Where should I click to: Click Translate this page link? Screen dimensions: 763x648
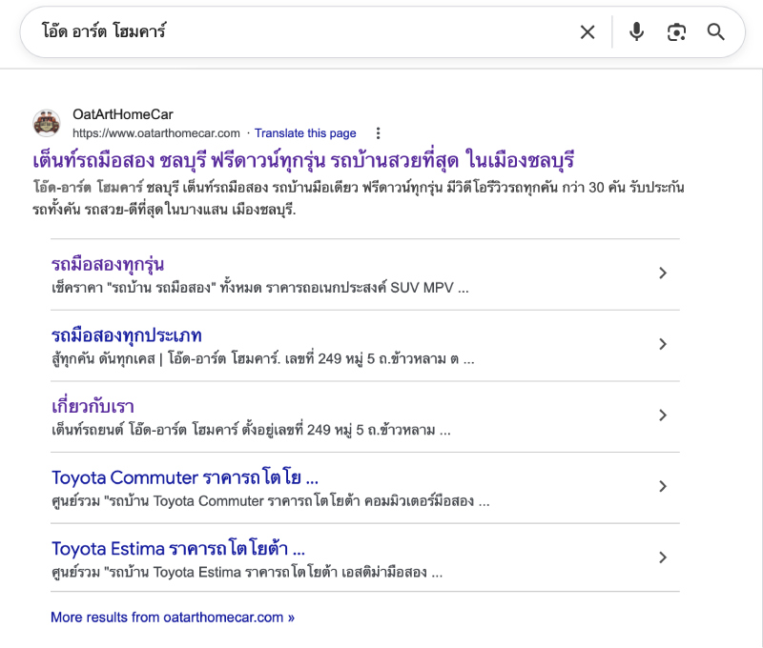point(305,133)
